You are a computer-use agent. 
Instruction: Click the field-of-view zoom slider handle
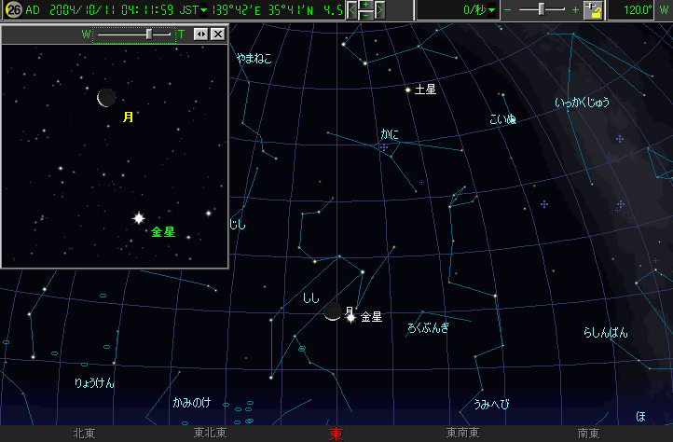[x=543, y=10]
